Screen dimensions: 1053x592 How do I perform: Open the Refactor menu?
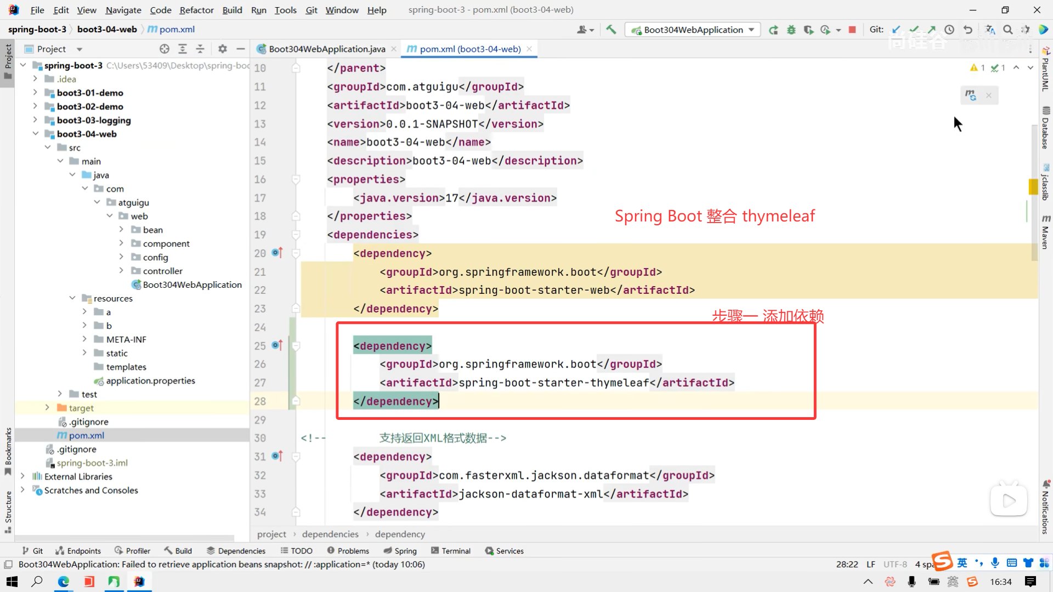point(196,10)
